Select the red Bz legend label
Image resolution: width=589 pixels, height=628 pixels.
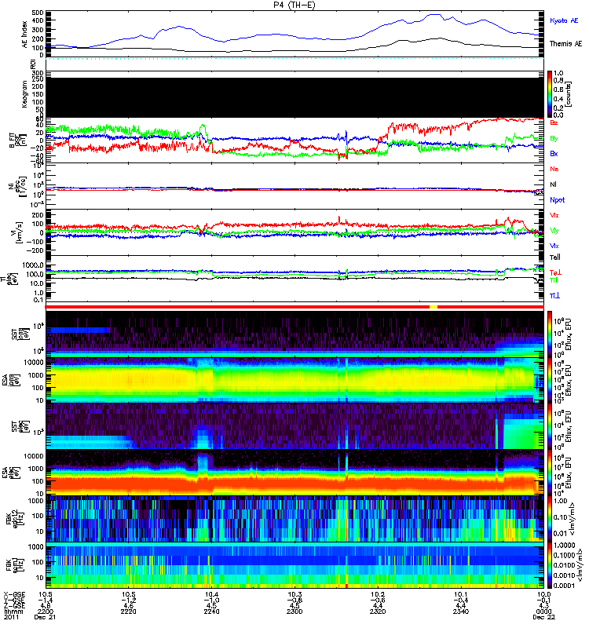click(554, 122)
